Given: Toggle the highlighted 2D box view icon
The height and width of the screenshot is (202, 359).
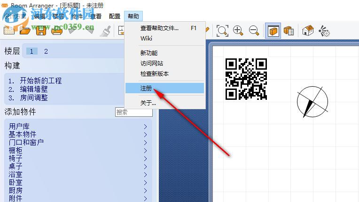Looking at the screenshot, I should click(x=273, y=31).
